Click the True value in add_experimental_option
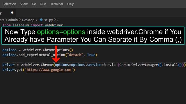Screen dimensions: 186x104 [91, 55]
